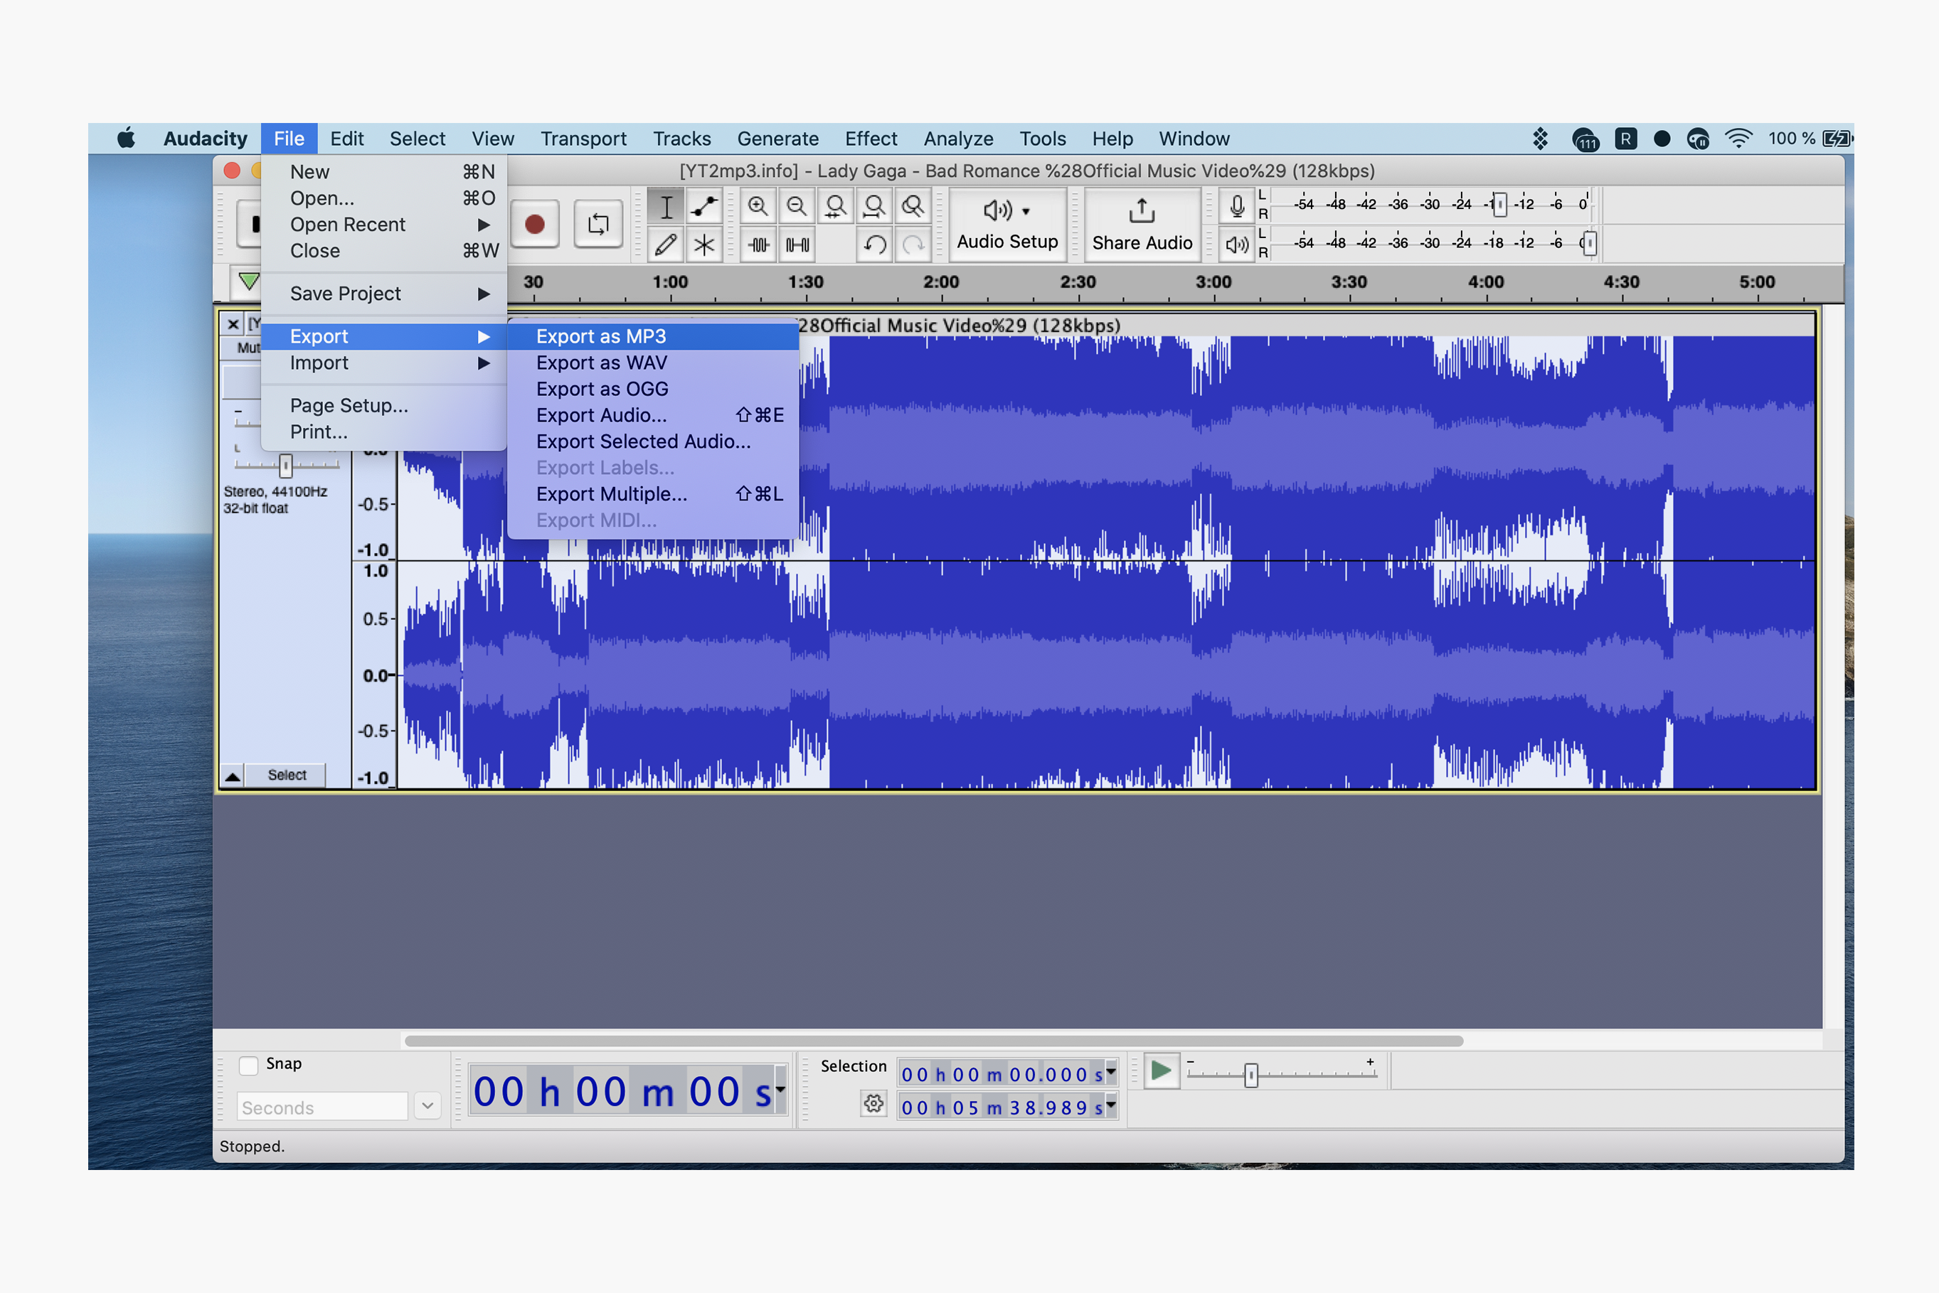Select Print... from File menu
Screen dimensions: 1939x1293
(383, 432)
